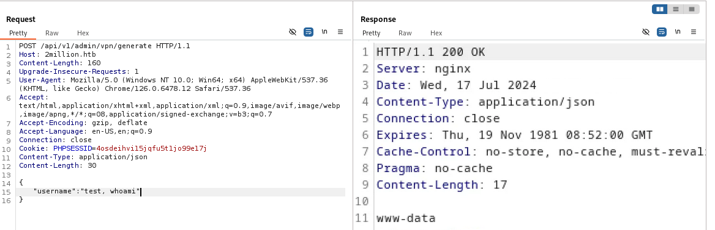Click the POST /api/v1/admin/vpn/generate request line
Image resolution: width=715 pixels, height=230 pixels.
(105, 46)
